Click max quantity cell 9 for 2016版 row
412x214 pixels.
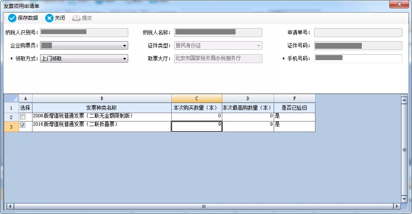click(248, 127)
